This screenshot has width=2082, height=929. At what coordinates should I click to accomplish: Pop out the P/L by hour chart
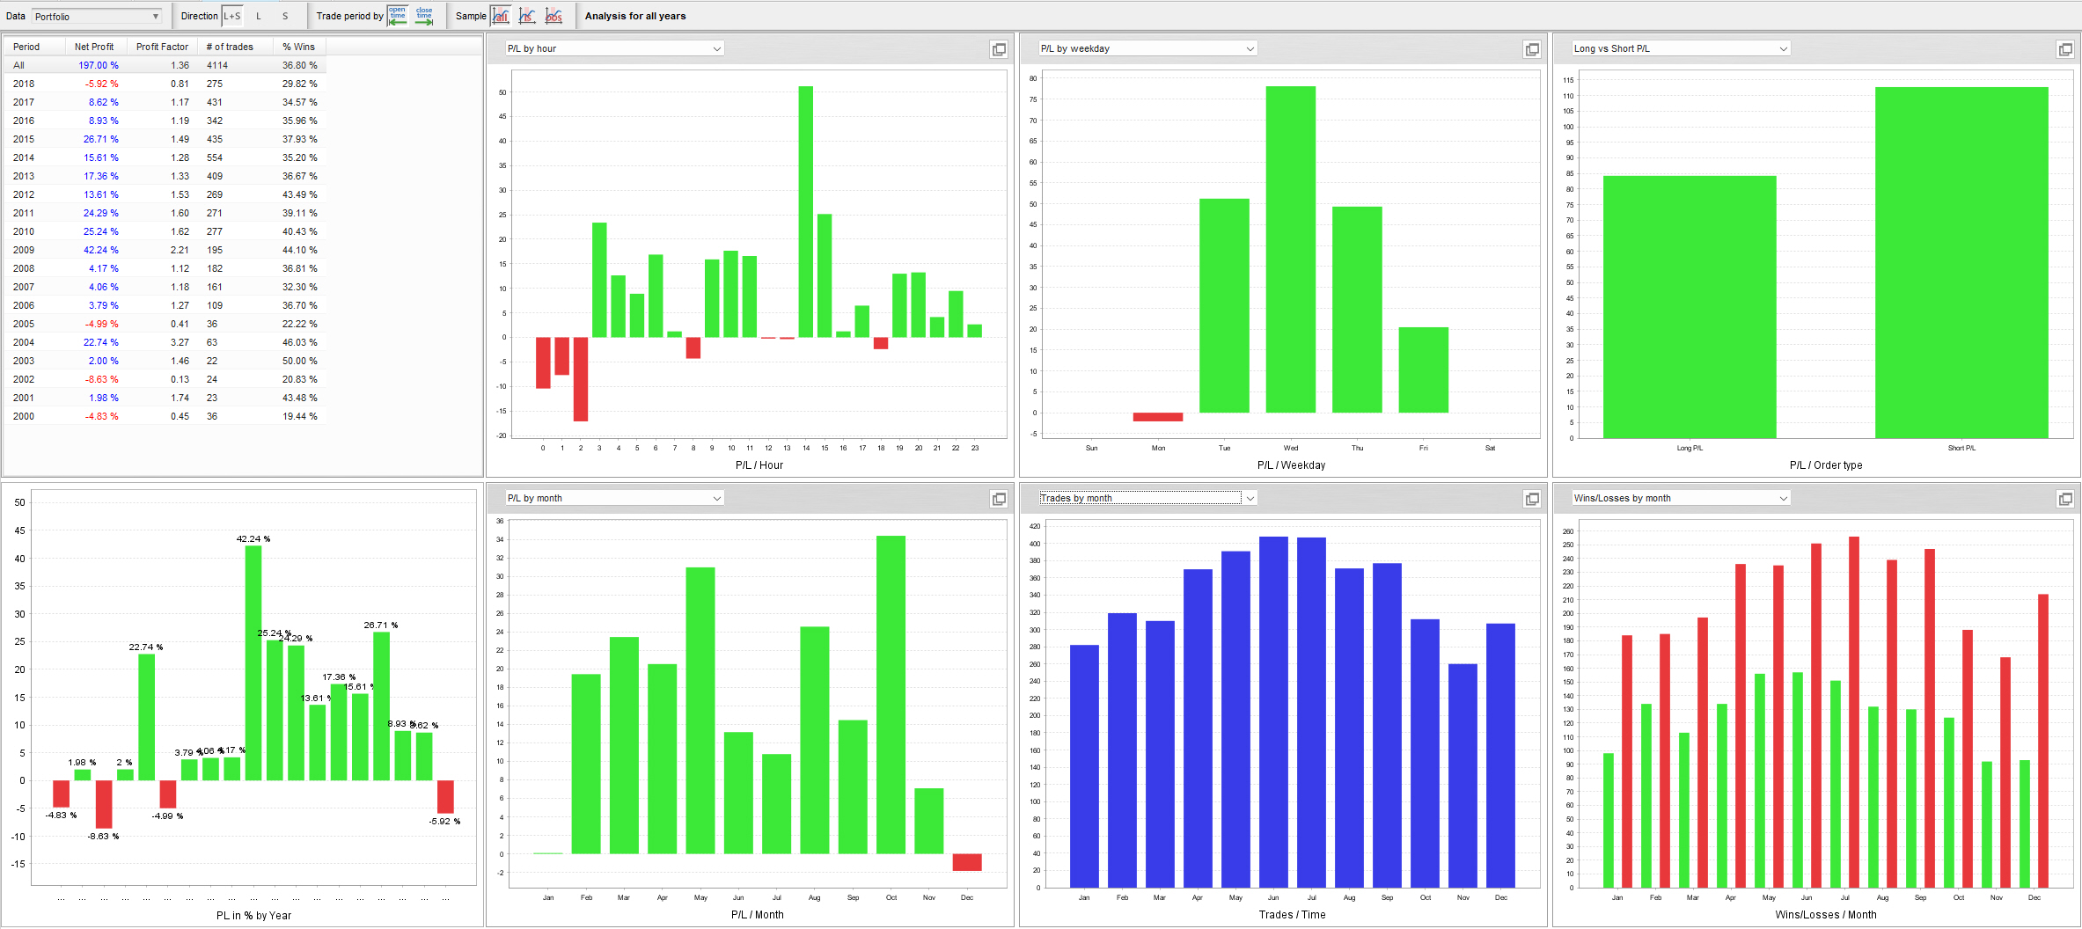tap(999, 49)
